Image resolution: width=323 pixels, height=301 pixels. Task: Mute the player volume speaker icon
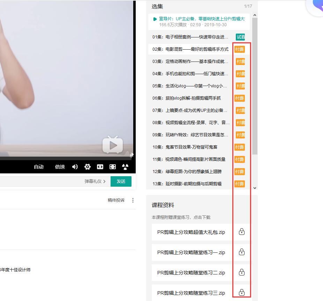point(75,167)
